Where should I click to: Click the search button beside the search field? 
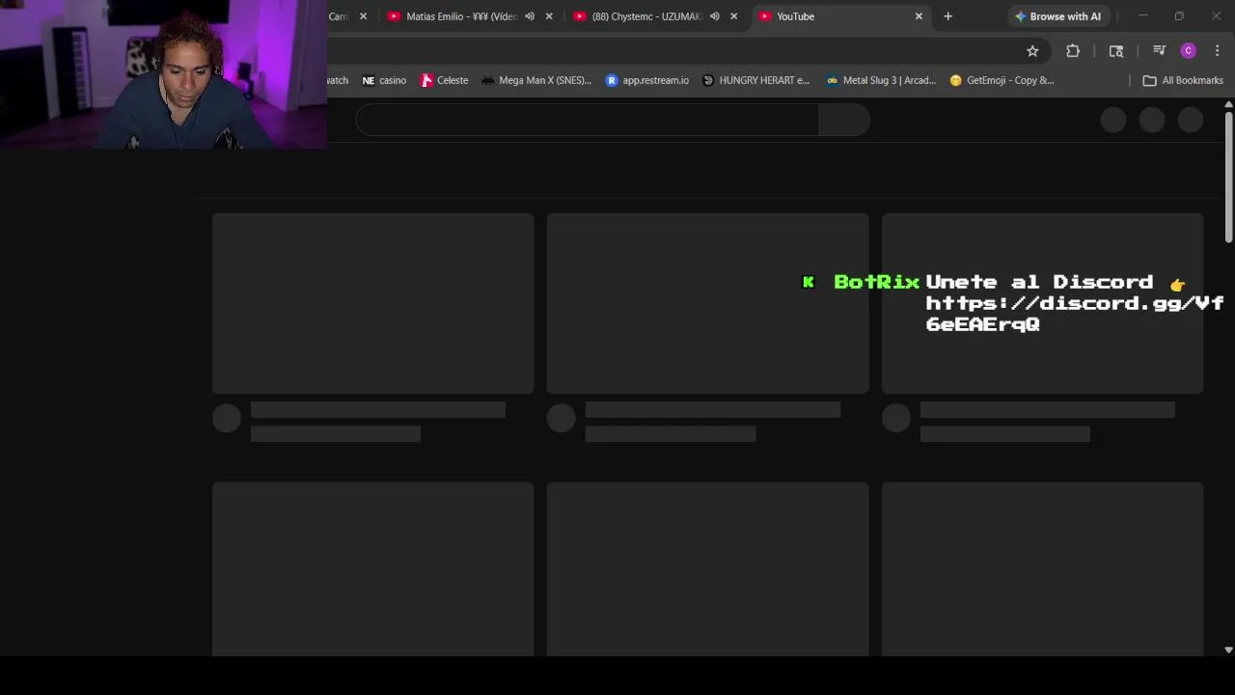[844, 120]
